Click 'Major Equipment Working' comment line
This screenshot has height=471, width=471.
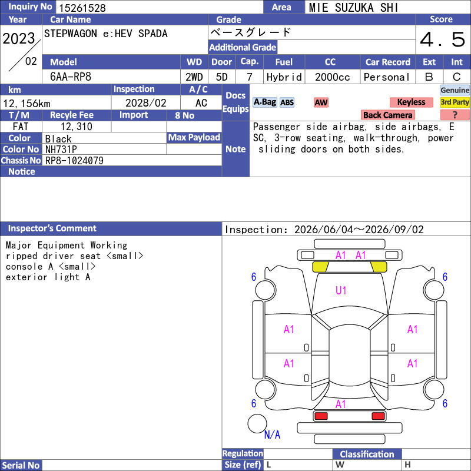point(67,245)
